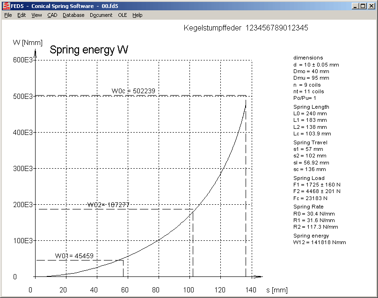Click the FED5 application icon in title bar
Image resolution: width=378 pixels, height=298 pixels.
(x=6, y=6)
